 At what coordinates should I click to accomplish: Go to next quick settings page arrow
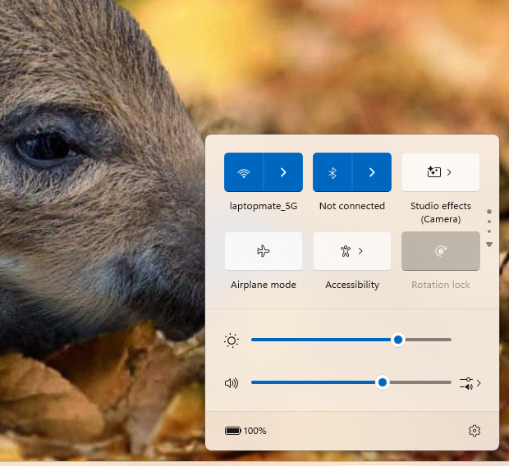[489, 244]
